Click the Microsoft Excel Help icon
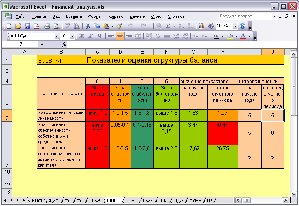 (x=243, y=26)
